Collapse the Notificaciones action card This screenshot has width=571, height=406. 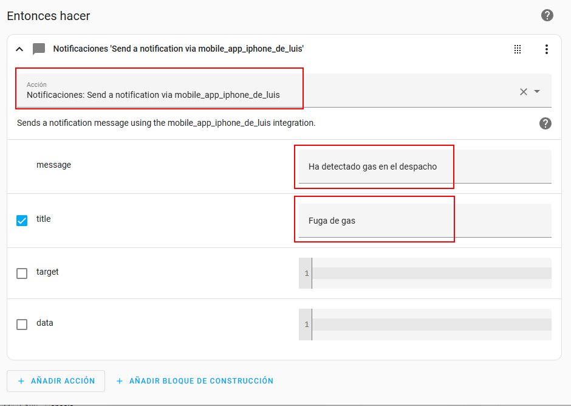(19, 49)
